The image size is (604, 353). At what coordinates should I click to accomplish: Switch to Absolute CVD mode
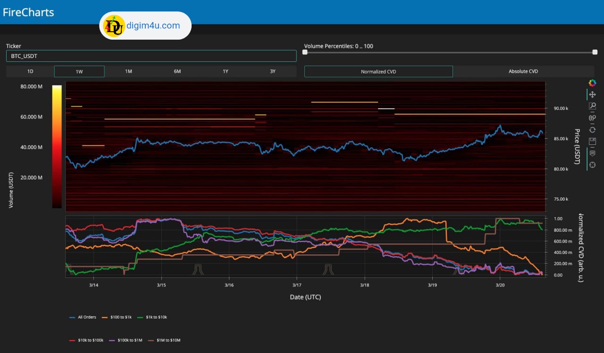[523, 71]
